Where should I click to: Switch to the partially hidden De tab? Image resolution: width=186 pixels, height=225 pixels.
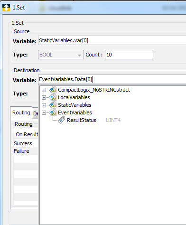[x=36, y=113]
